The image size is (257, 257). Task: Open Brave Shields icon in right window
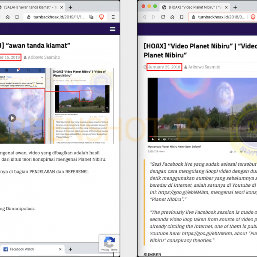point(253,17)
